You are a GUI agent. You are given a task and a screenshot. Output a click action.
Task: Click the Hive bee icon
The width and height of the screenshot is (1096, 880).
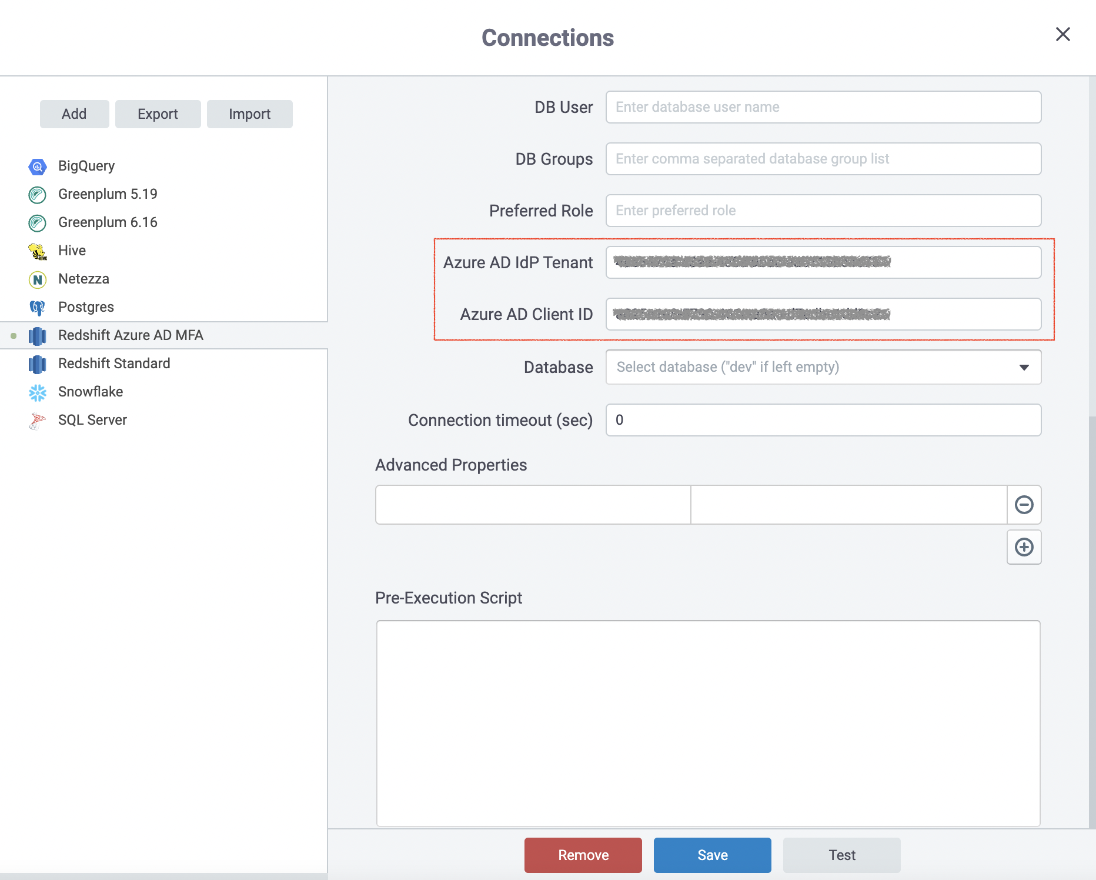point(37,251)
